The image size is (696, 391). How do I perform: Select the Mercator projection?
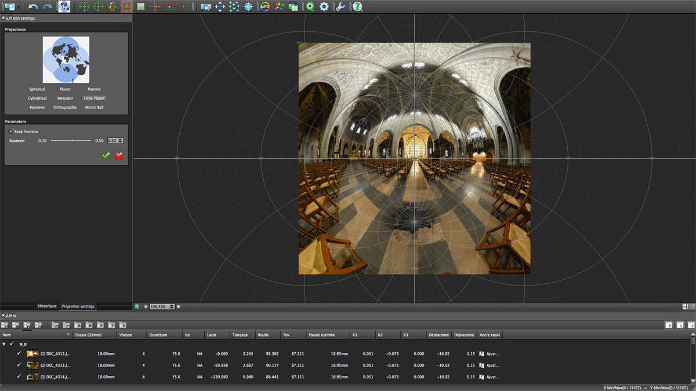[x=66, y=98]
